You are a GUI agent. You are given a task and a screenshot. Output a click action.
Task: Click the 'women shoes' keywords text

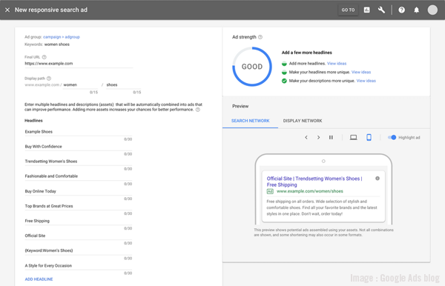click(57, 44)
